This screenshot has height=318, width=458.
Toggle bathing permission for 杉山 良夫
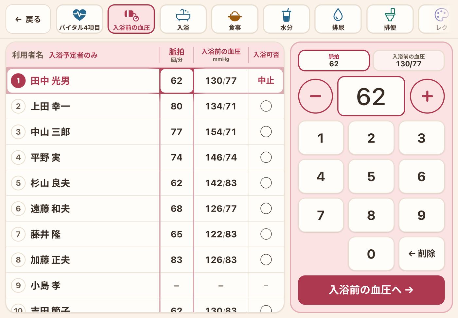pos(266,183)
